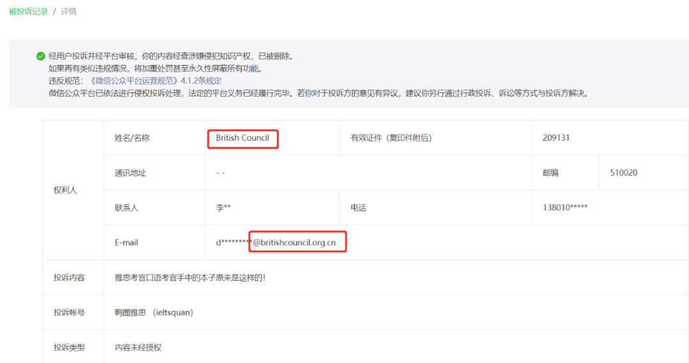689x363 pixels.
Task: Click the notice line starting 经用户投诉并经平台审核
Action: (172, 56)
